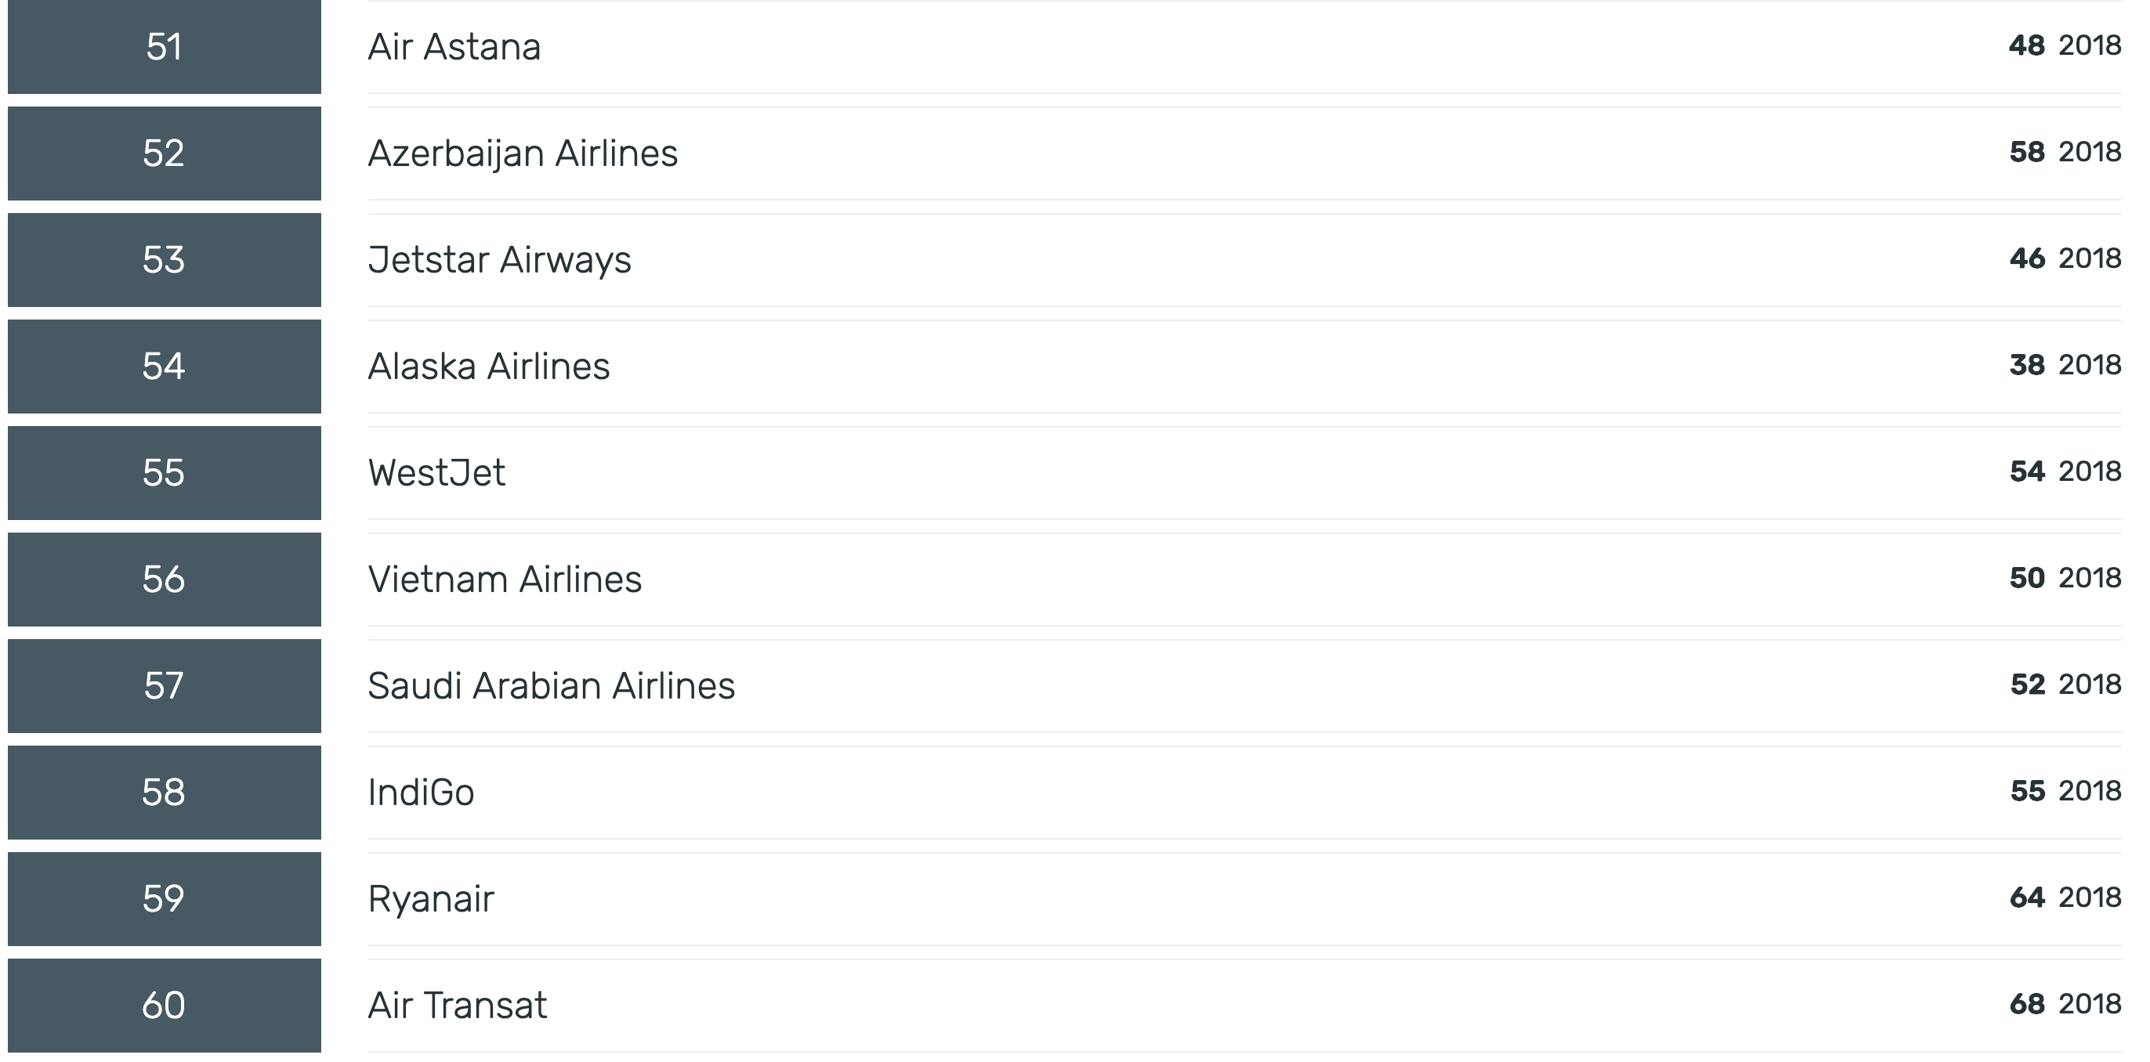The width and height of the screenshot is (2150, 1062).
Task: Open the Azerbaijan Airlines entry
Action: 523,154
